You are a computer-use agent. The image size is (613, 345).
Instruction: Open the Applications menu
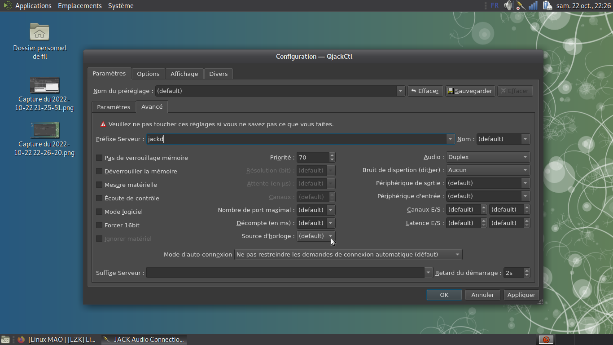pyautogui.click(x=33, y=5)
